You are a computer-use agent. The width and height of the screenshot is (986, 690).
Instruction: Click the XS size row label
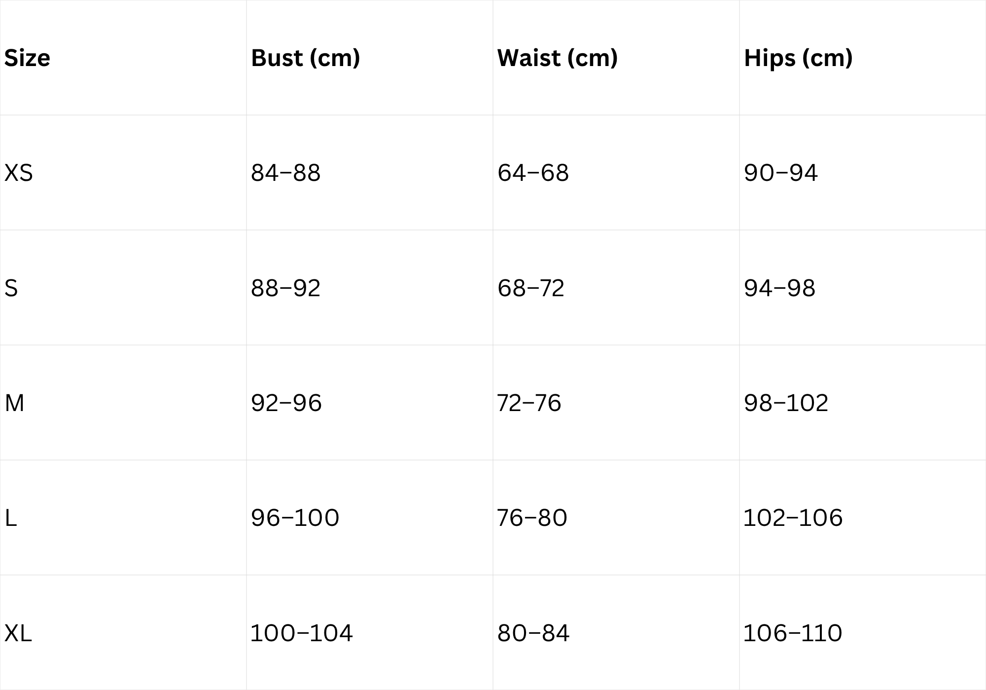tap(19, 173)
